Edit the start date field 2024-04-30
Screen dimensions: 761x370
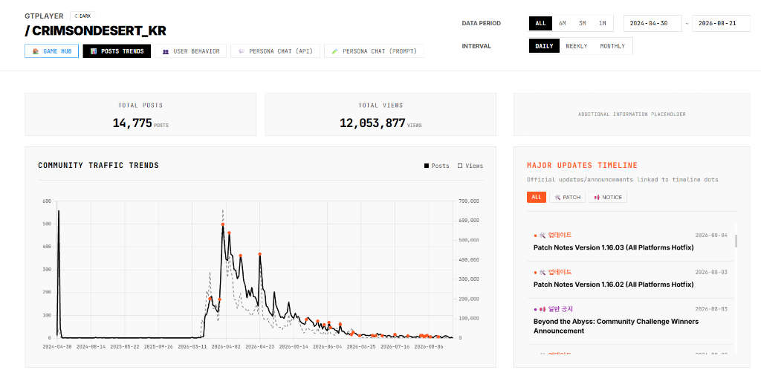point(652,23)
